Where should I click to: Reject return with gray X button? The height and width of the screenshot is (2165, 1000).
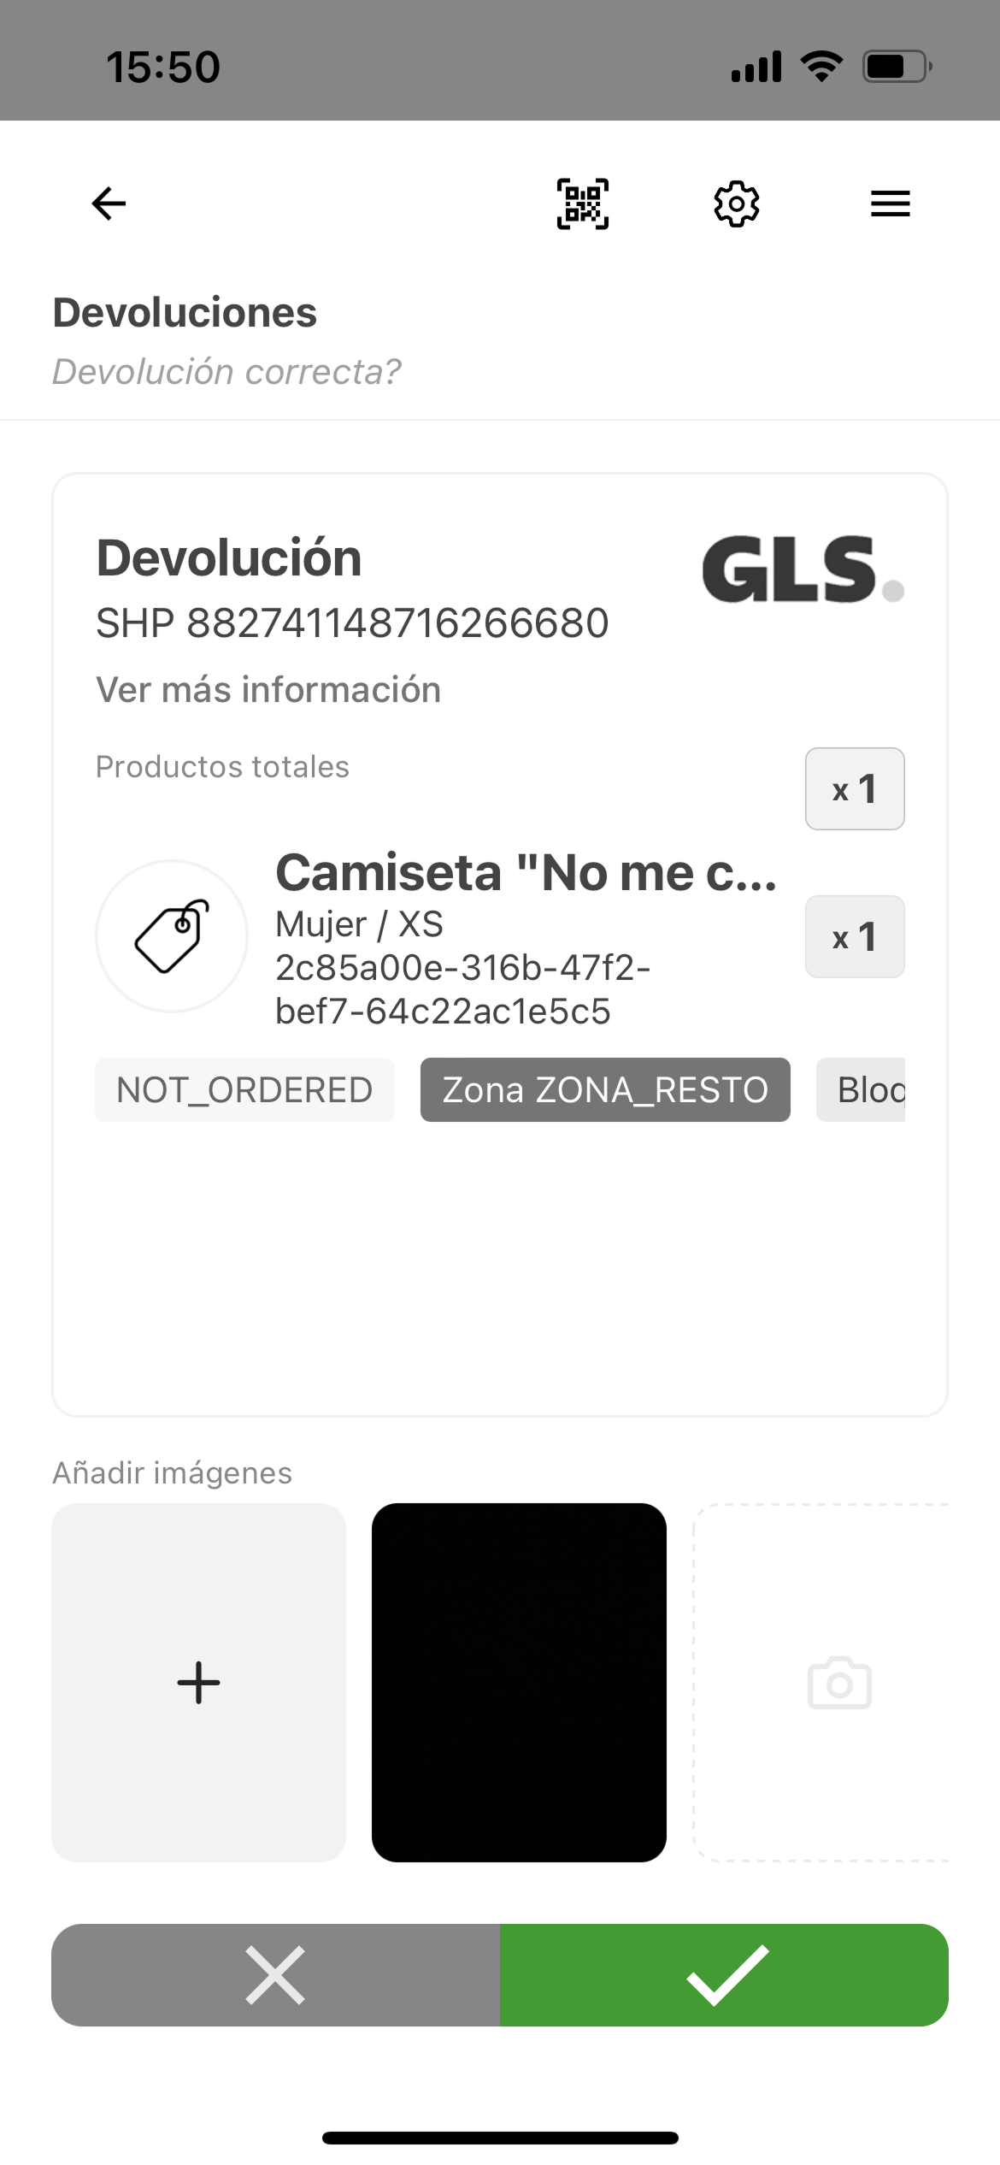click(x=275, y=1975)
